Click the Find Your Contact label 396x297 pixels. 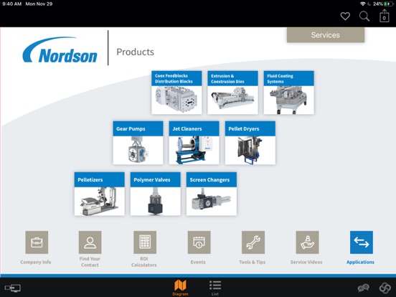[90, 262]
